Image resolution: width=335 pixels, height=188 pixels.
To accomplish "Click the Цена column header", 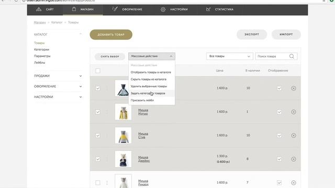I will point(220,70).
